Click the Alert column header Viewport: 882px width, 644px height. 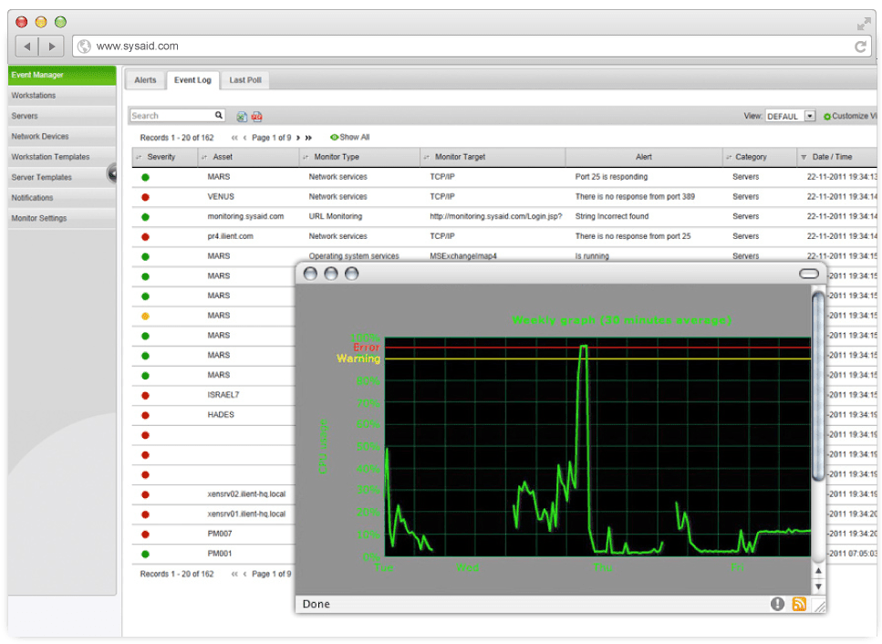click(x=644, y=157)
